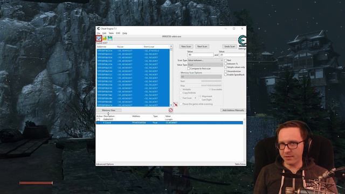Screen dimensions: 345x194
Task: Copy selected addresses using red arrow icon
Action: [x=175, y=104]
